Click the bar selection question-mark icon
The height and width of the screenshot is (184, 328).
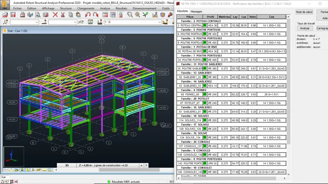44,22
